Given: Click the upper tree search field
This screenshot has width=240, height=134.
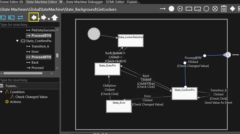Looking at the screenshot, I should (30, 24).
